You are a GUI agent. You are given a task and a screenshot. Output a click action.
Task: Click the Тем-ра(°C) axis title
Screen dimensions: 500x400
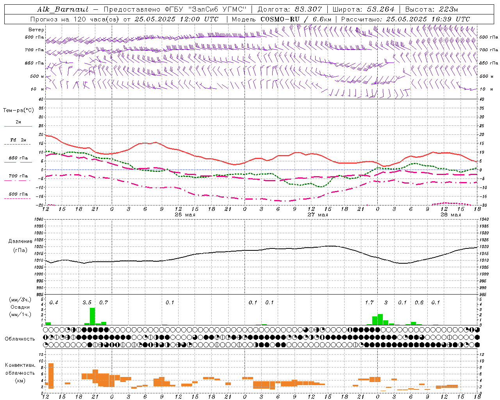point(18,111)
